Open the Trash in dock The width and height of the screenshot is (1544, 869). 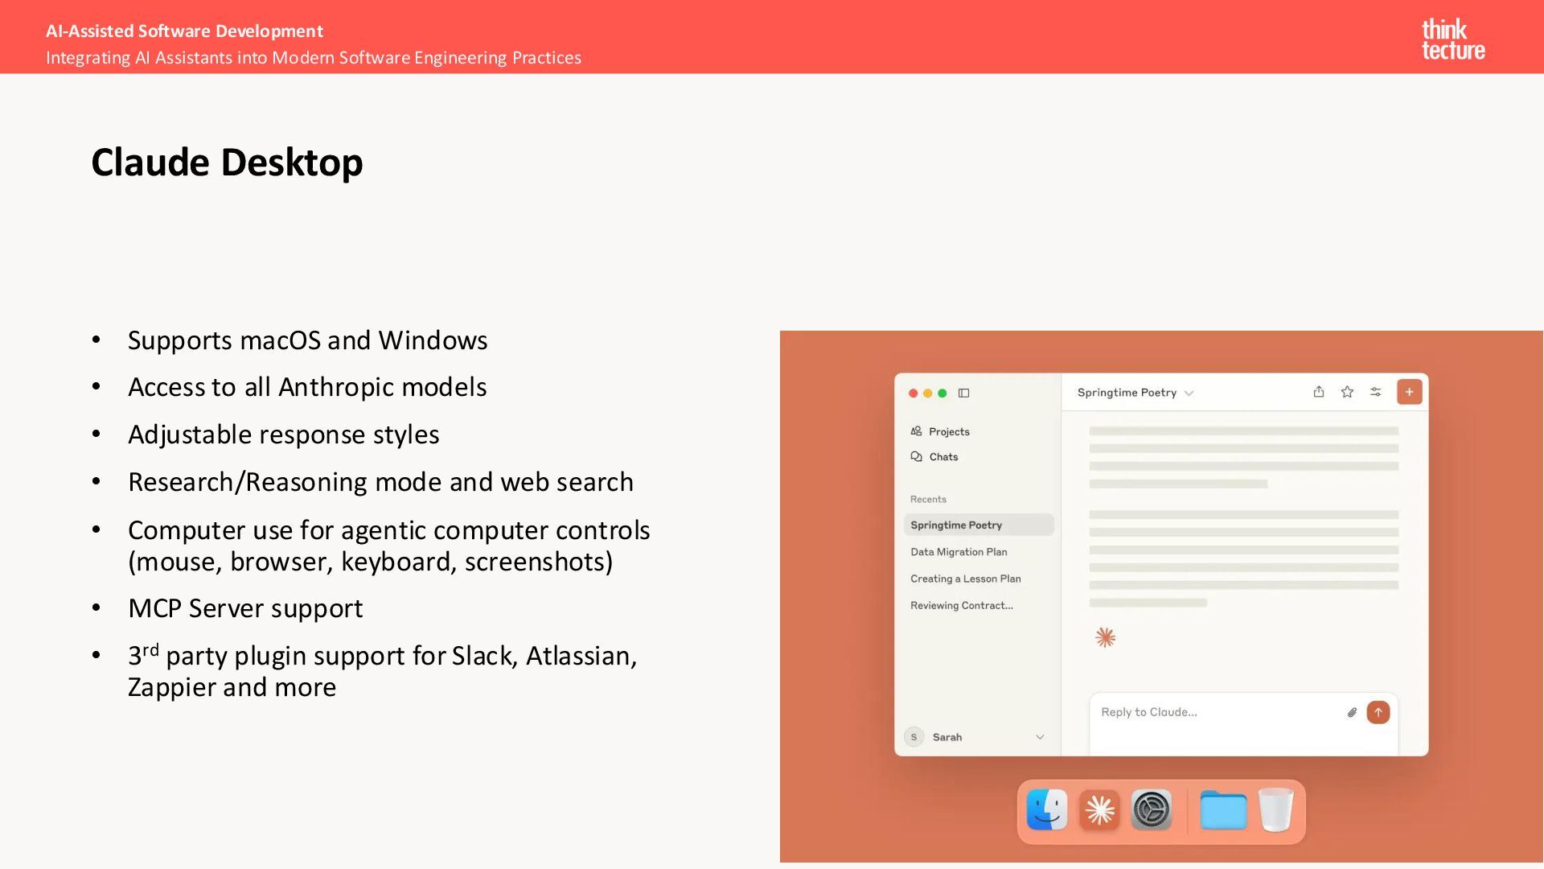coord(1275,810)
